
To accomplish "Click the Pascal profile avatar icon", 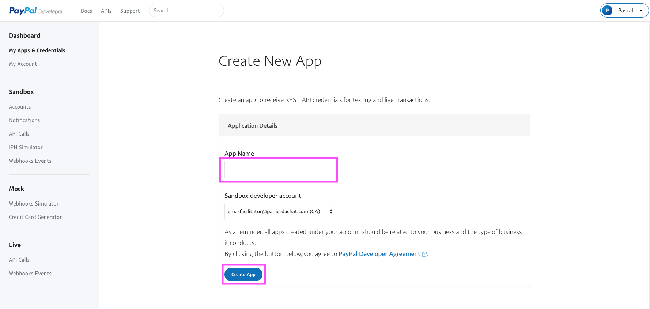I will [607, 11].
